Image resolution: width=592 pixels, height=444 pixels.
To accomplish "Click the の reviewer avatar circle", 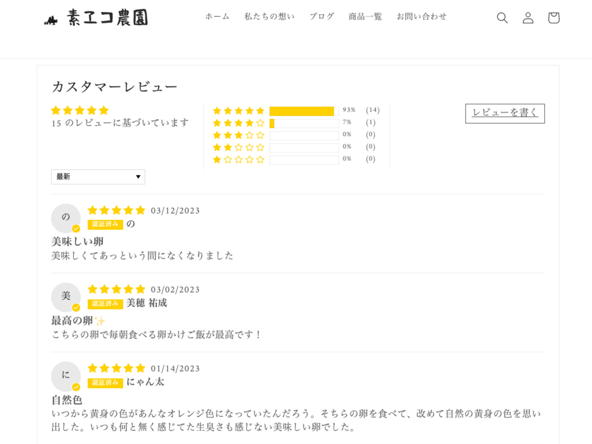I will pos(66,218).
